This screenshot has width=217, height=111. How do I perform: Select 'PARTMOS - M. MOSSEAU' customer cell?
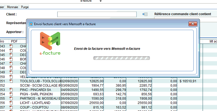tap(40, 99)
